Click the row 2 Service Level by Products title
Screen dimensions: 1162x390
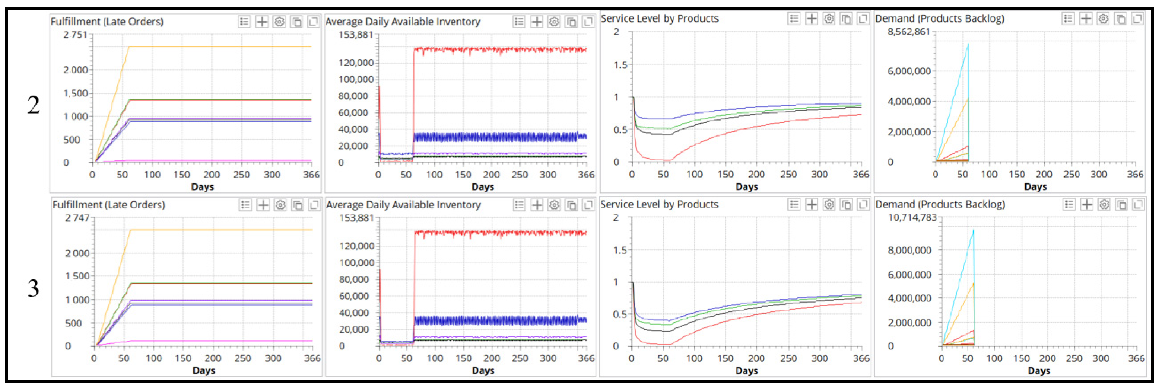tap(660, 19)
